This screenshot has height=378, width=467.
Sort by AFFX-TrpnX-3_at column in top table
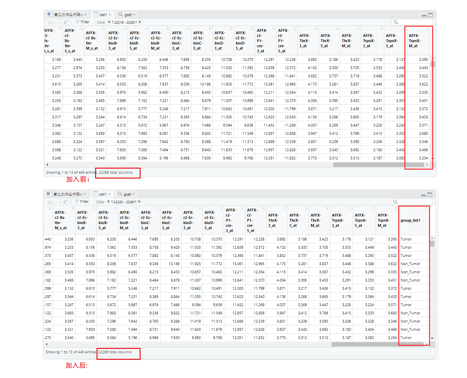click(381, 29)
